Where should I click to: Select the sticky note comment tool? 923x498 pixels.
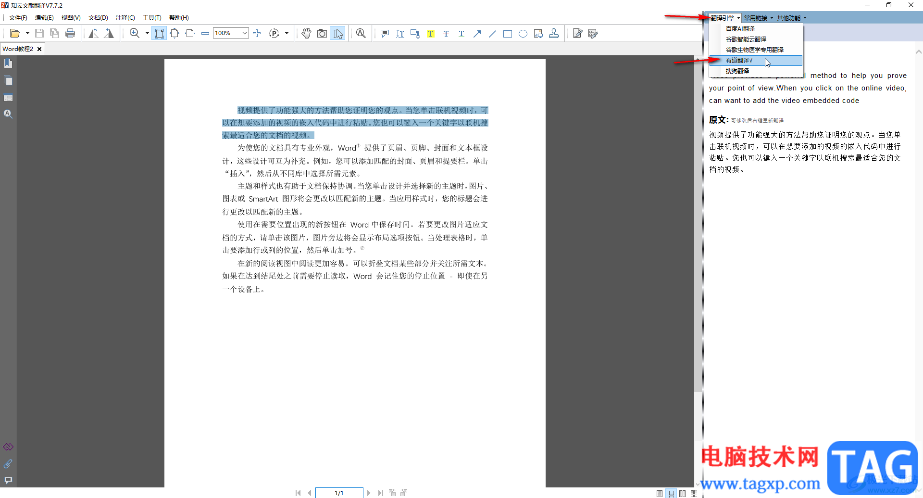pos(385,33)
